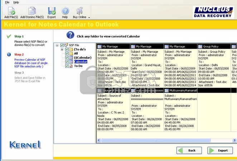This screenshot has width=237, height=161.
Task: Click the Nucleus Data Recovery logo
Action: (x=213, y=12)
